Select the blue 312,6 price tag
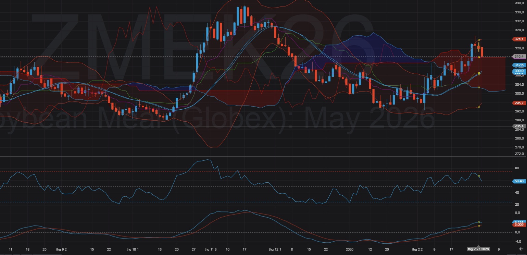The image size is (527, 255). click(x=519, y=65)
